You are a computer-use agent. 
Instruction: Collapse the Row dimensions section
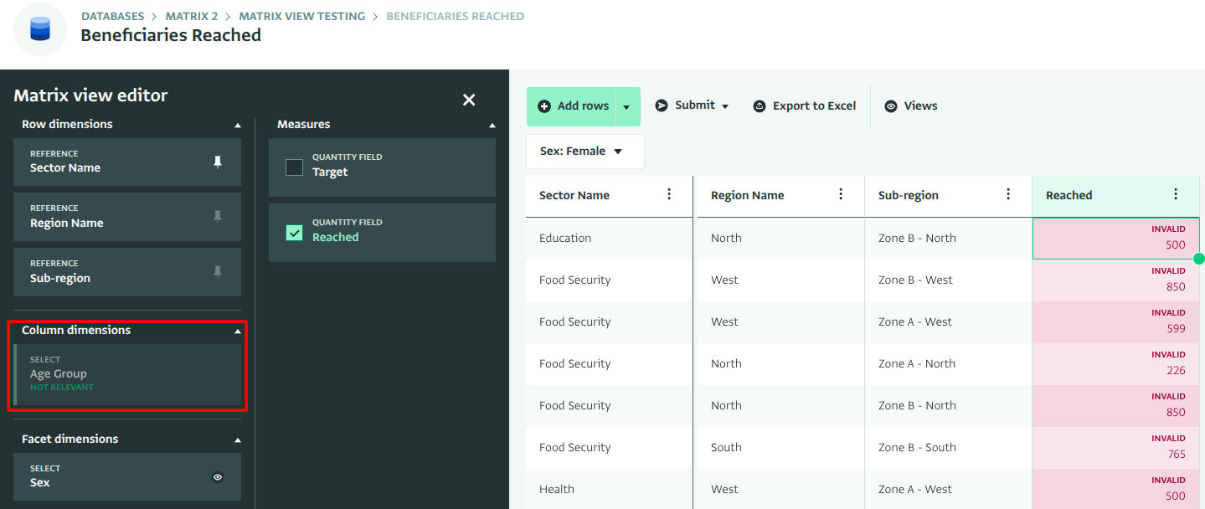point(238,125)
